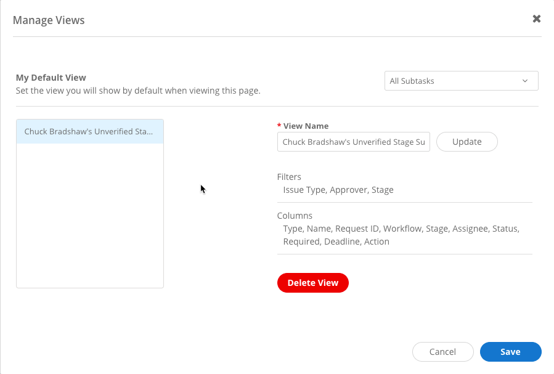554x374 pixels.
Task: Close the Manage Views dialog via X icon
Action: (x=536, y=18)
